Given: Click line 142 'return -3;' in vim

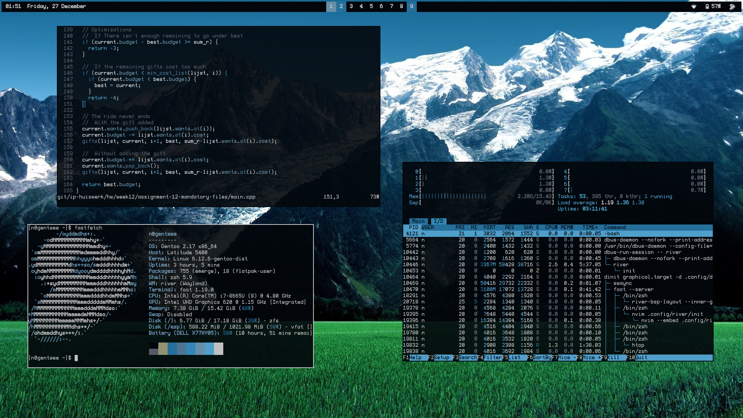Looking at the screenshot, I should (104, 48).
